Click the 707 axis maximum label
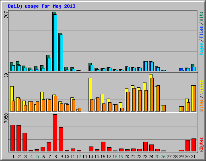Image resolution: width=206 pixels, height=161 pixels. 6,14
